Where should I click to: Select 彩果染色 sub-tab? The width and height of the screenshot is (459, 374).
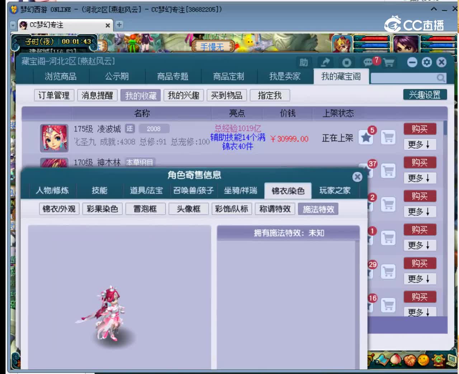(x=103, y=209)
